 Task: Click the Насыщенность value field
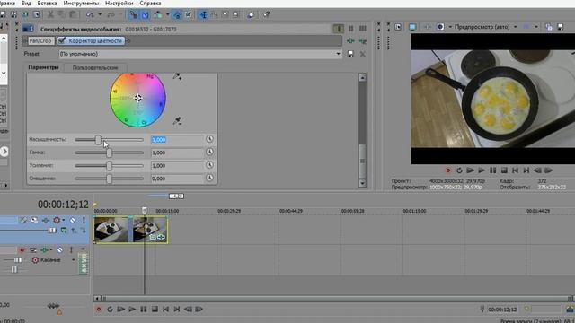(177, 140)
